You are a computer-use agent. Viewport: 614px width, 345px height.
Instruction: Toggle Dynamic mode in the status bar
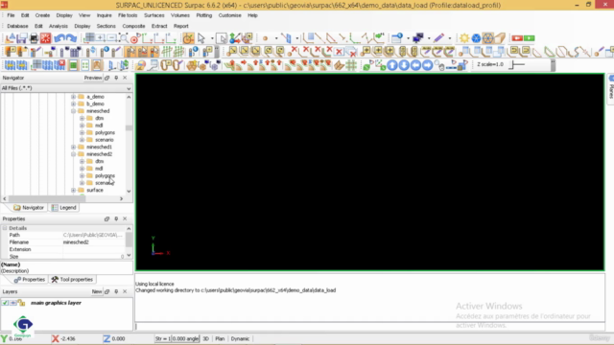click(x=240, y=338)
